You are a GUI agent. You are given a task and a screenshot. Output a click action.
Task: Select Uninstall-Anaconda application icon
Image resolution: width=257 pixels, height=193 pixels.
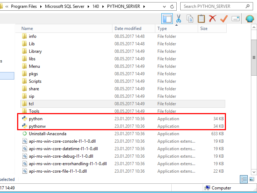[25, 134]
